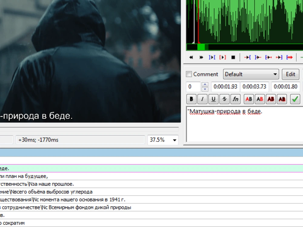The image size is (303, 227).
Task: Go to next subtitle line audio button
Action: coord(201,57)
